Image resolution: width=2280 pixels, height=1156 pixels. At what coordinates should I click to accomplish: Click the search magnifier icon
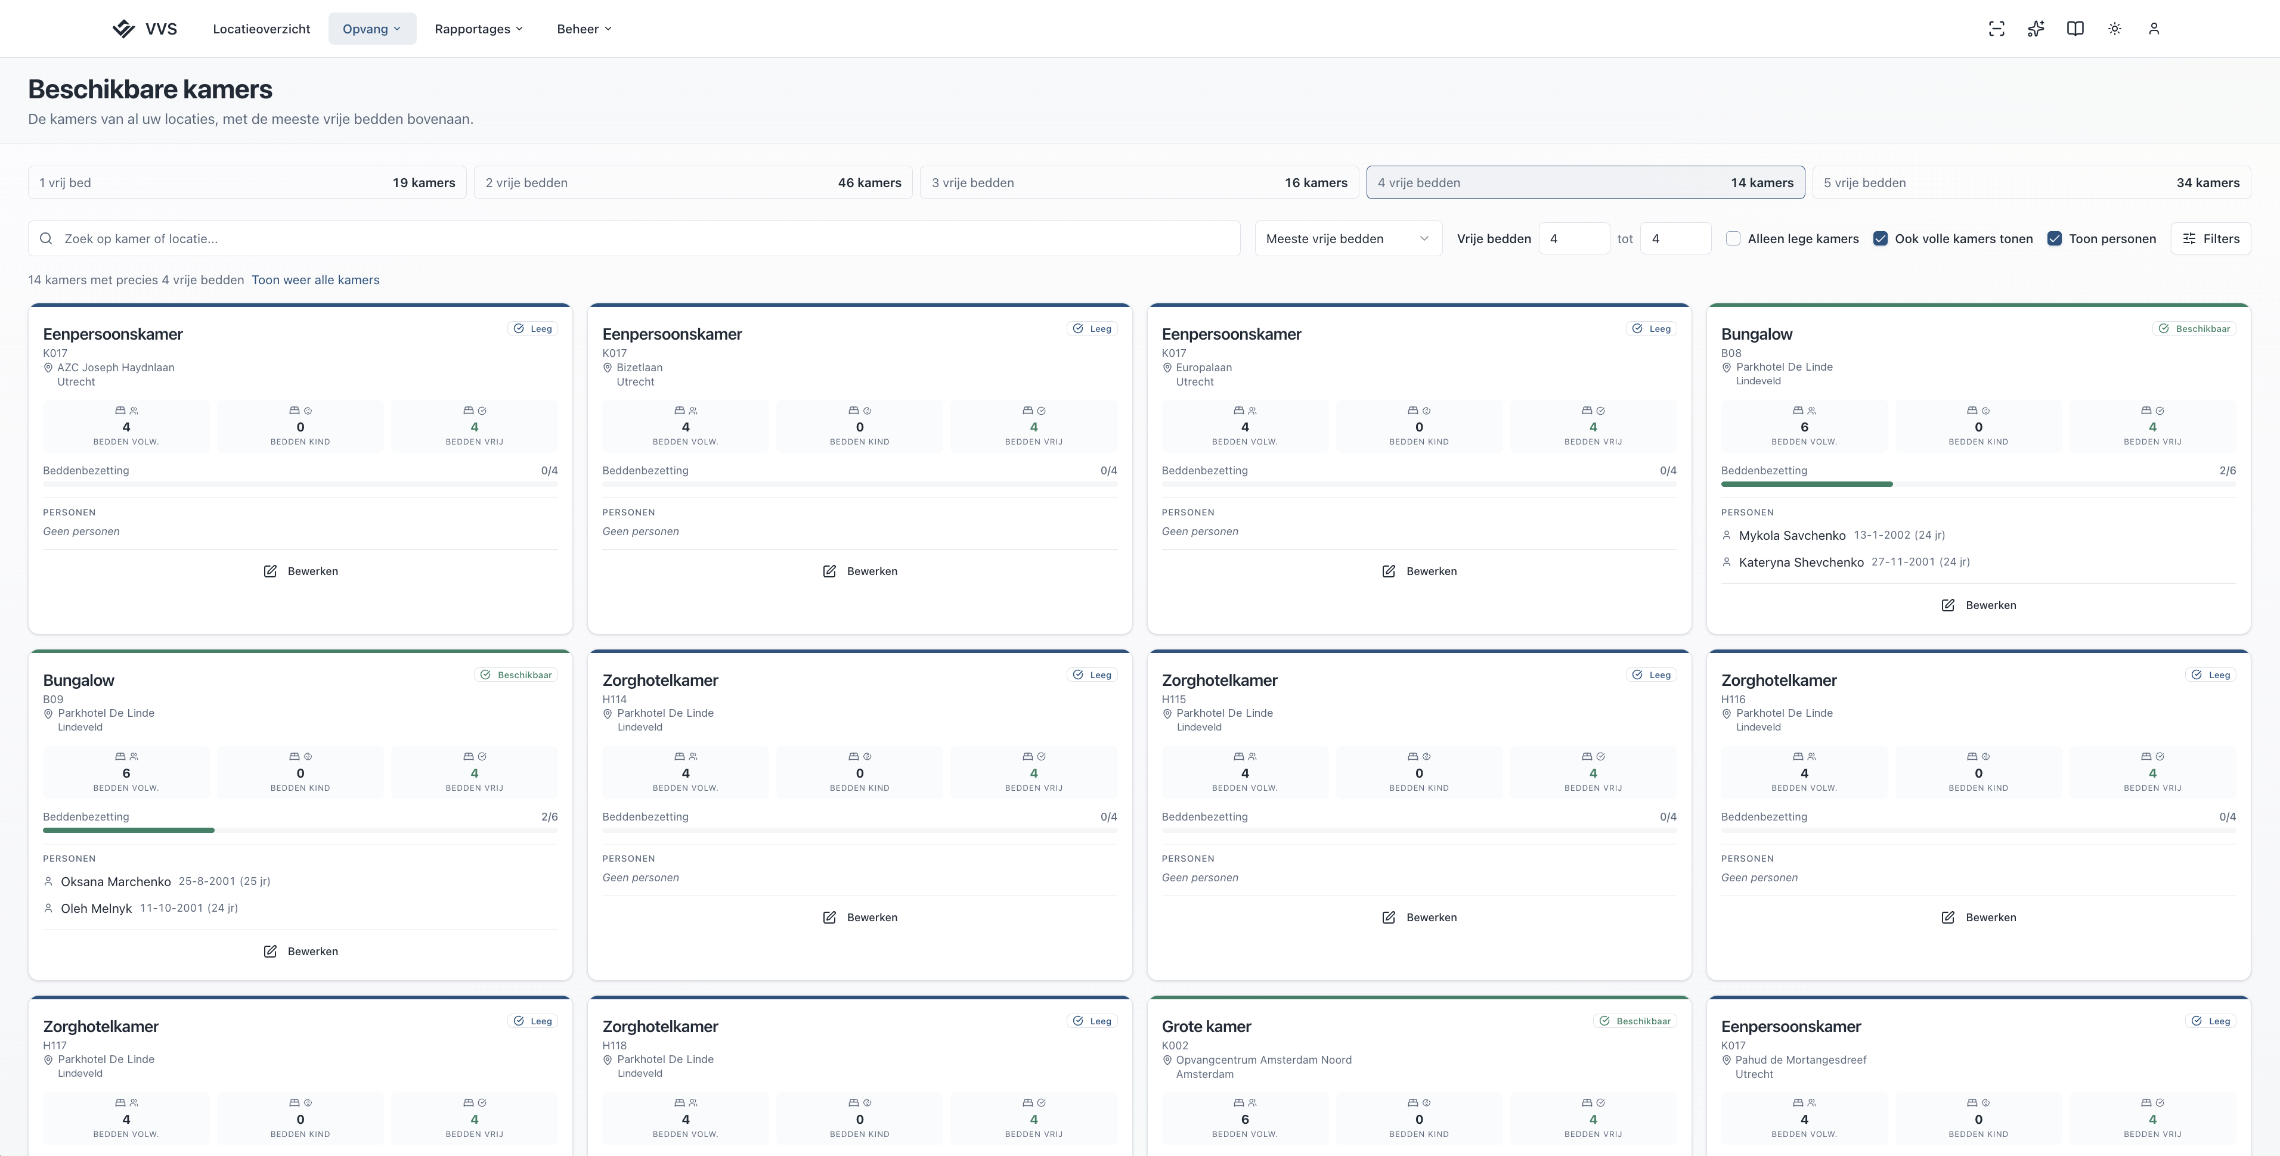click(46, 239)
